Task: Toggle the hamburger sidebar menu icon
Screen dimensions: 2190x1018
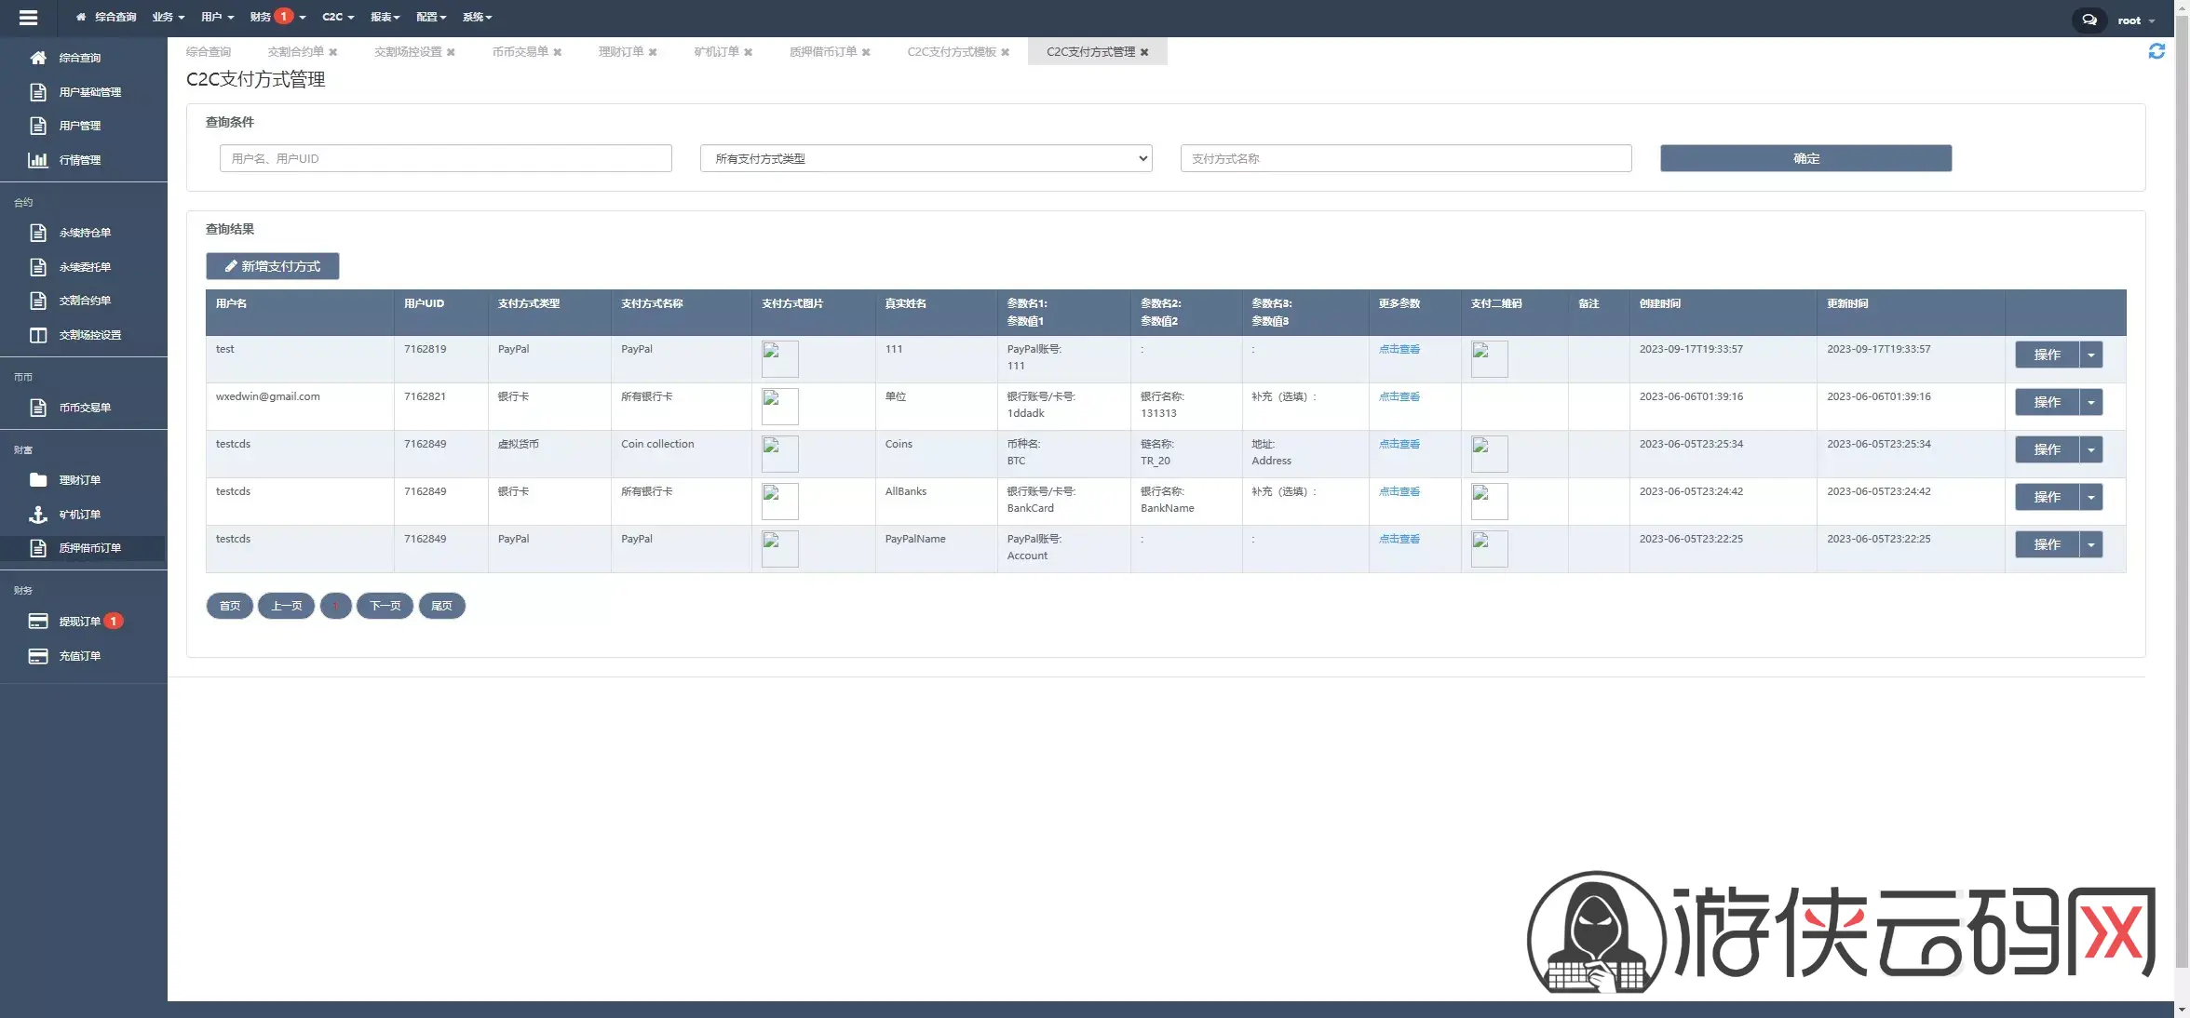Action: [x=28, y=18]
